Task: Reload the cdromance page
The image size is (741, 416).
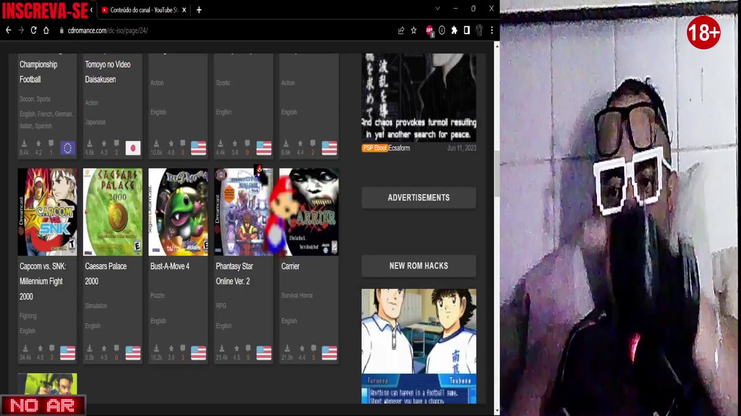Action: tap(34, 30)
